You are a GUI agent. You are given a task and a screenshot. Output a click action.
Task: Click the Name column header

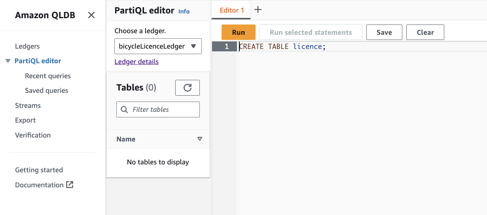click(126, 139)
